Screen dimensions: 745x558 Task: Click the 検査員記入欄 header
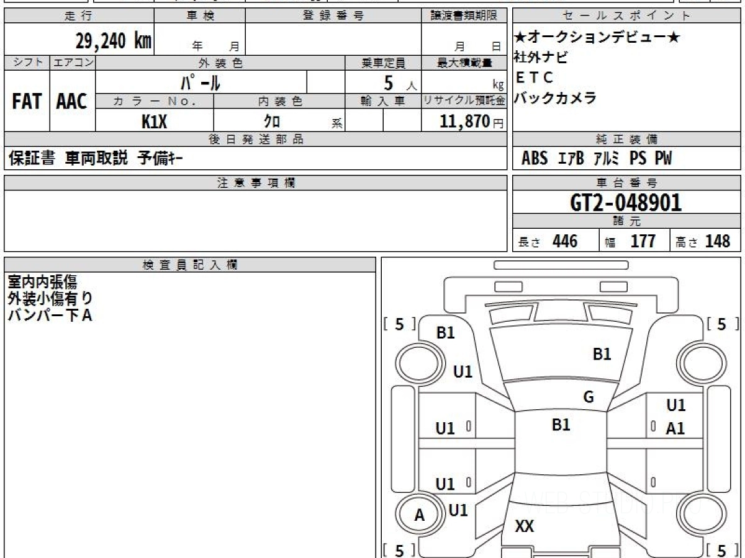[x=190, y=265]
